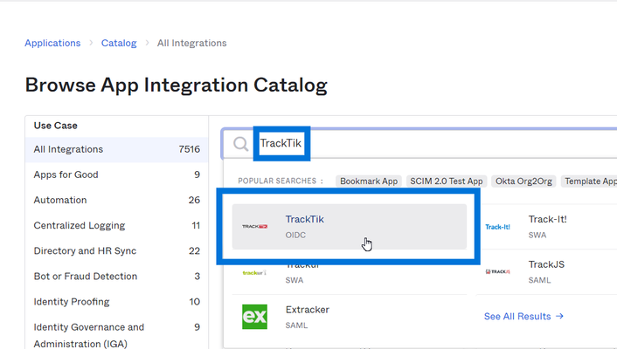Click See All Results link
617x349 pixels.
523,317
